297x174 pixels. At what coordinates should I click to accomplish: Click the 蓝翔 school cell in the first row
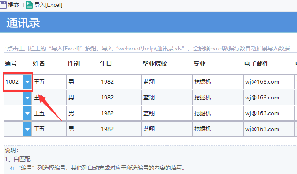167,82
